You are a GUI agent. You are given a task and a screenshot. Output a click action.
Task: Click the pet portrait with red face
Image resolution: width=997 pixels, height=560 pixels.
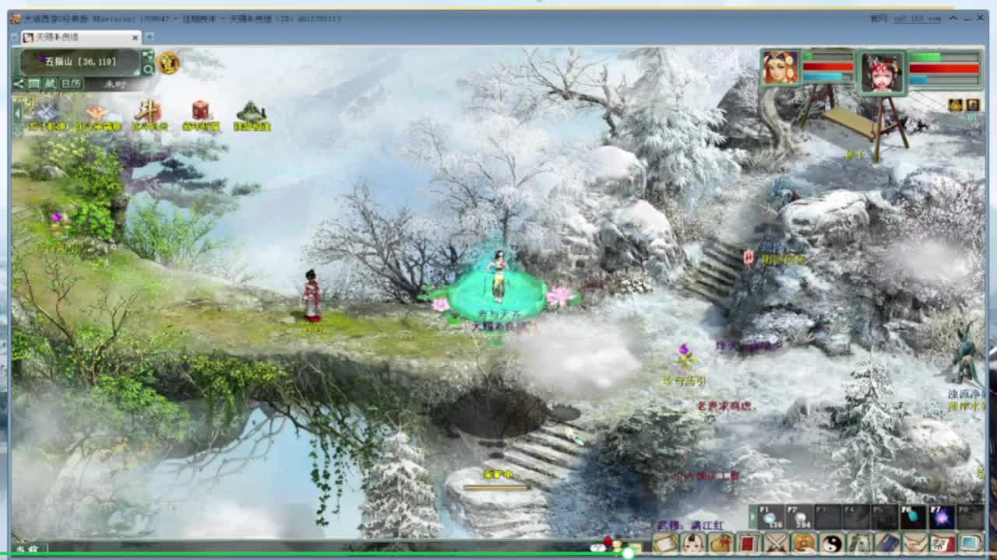[883, 73]
